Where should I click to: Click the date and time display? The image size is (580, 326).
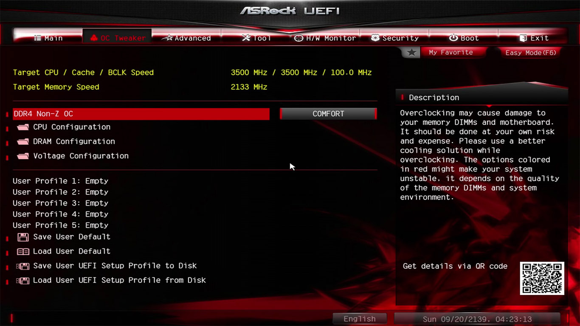[477, 319]
